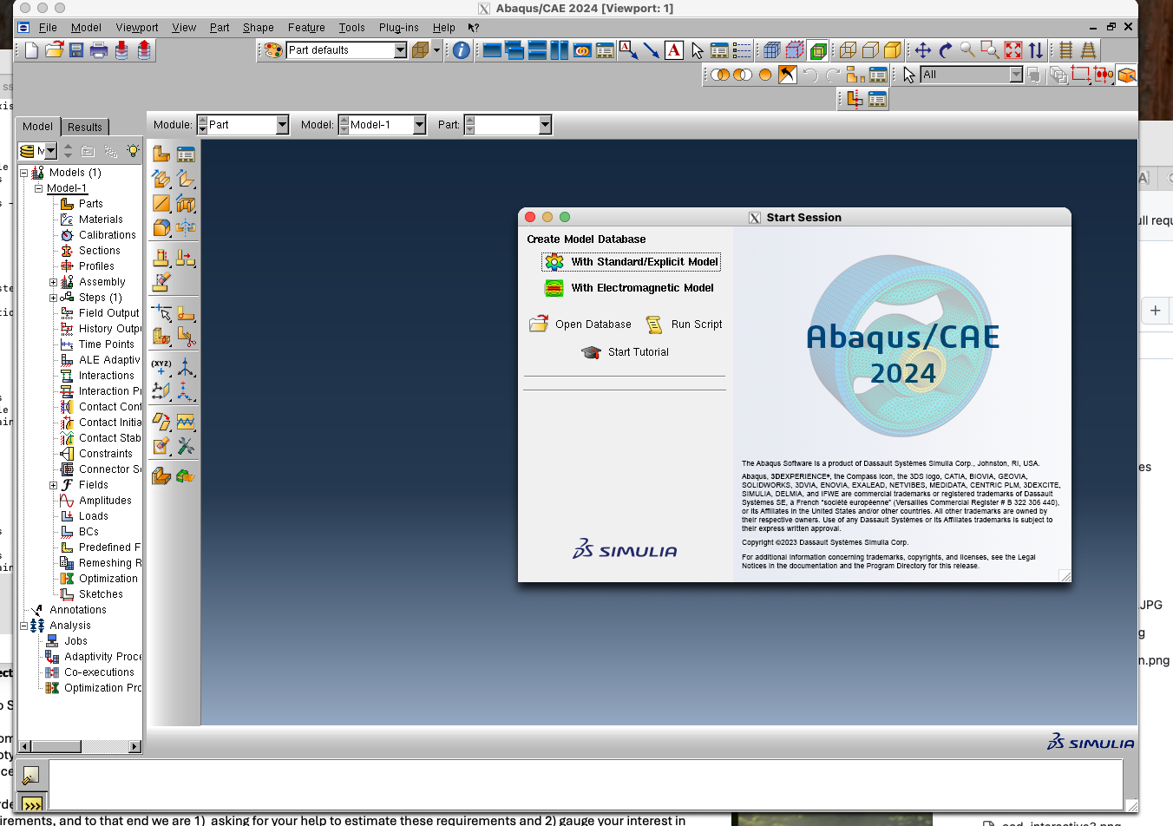Toggle the selection arrow next to All filter
The width and height of the screenshot is (1173, 826).
(x=908, y=75)
